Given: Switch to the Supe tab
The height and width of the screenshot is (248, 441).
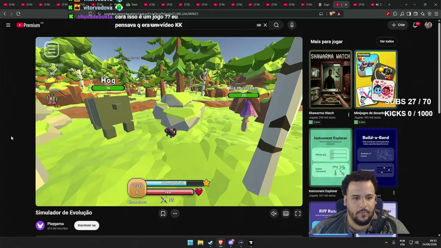Looking at the screenshot, I should tap(325, 4).
